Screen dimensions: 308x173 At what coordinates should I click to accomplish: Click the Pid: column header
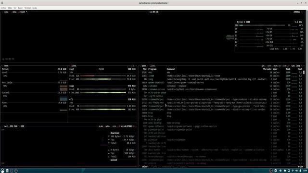coord(145,69)
